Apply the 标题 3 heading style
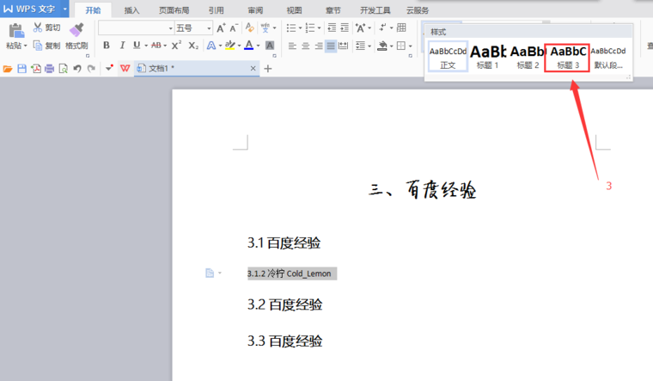The width and height of the screenshot is (653, 381). (567, 58)
